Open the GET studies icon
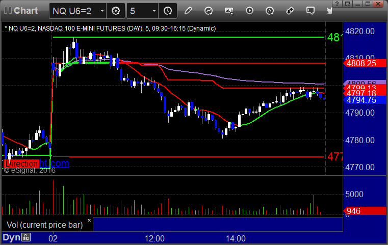The width and height of the screenshot is (388, 245). (x=229, y=11)
